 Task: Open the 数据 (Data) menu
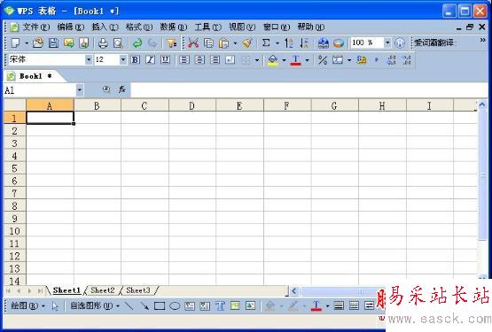174,27
